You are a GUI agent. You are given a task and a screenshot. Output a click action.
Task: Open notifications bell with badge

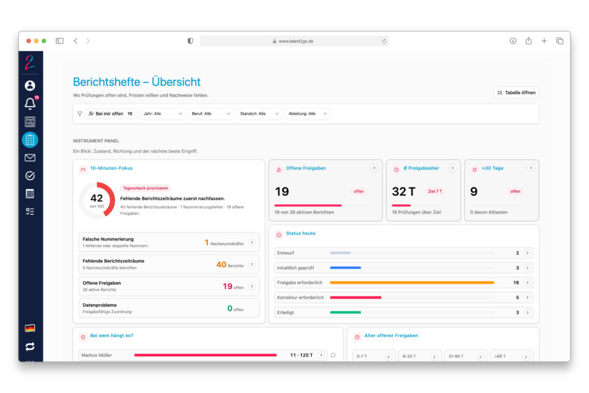click(30, 104)
